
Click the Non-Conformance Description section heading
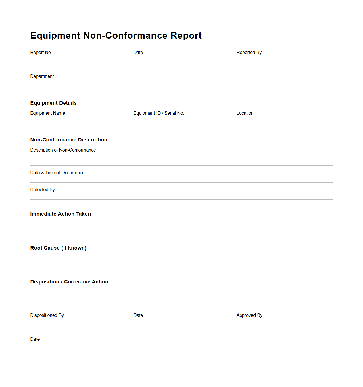[x=69, y=140]
